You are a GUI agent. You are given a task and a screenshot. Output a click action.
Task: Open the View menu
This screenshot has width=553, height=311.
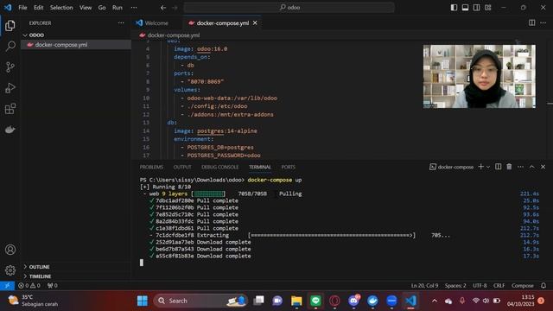86,8
